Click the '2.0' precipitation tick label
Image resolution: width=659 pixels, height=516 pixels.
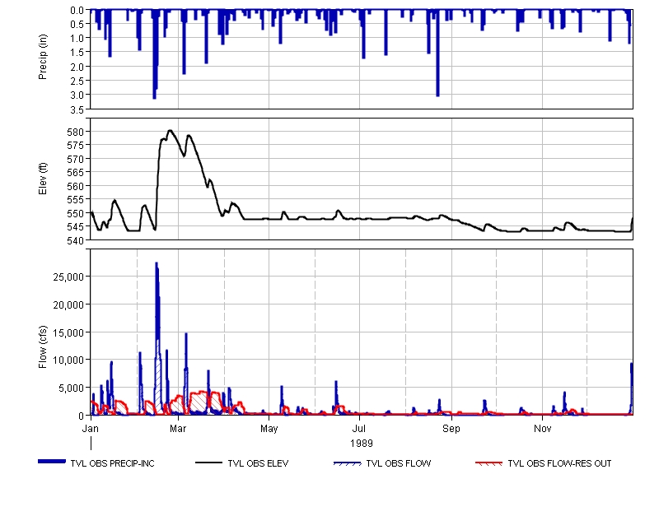pos(77,67)
